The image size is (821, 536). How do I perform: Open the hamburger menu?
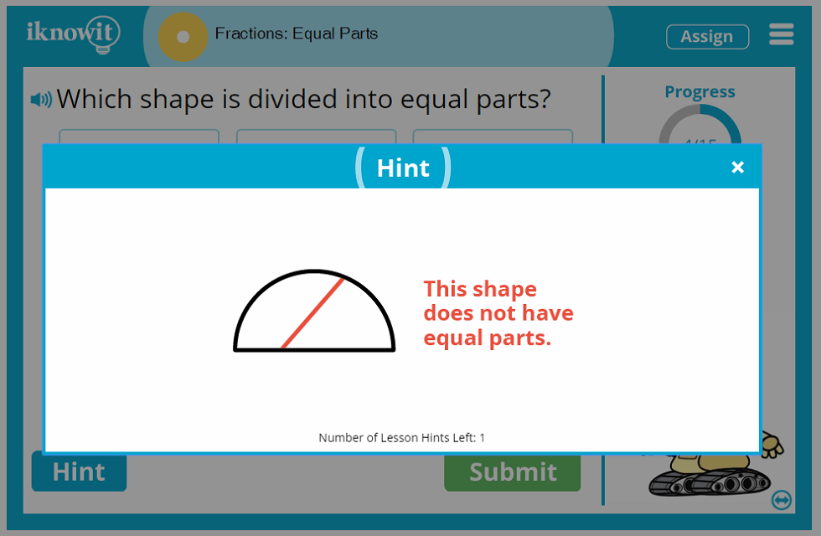pos(781,34)
